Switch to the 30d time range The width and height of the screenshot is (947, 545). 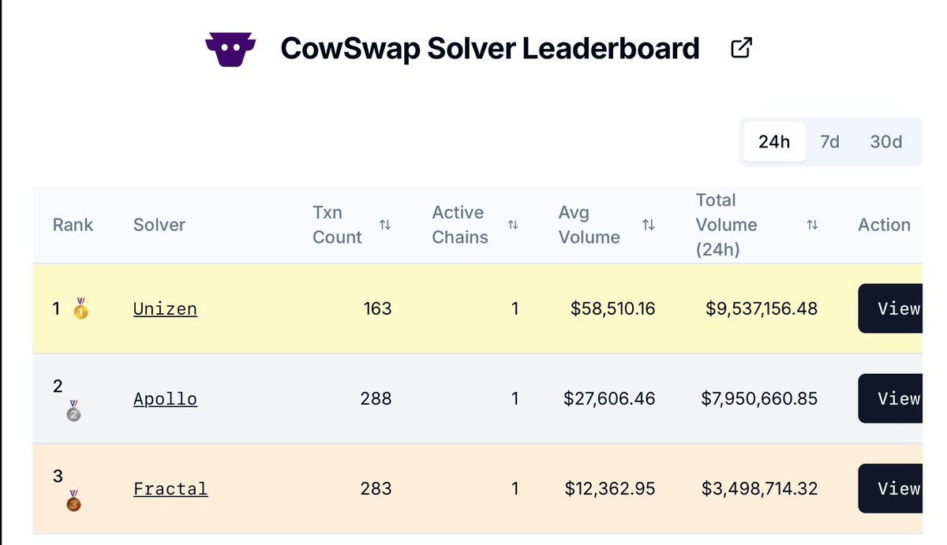click(885, 142)
